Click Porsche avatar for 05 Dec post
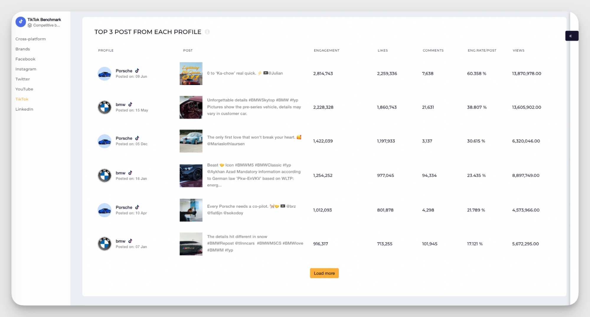This screenshot has width=590, height=317. point(104,141)
